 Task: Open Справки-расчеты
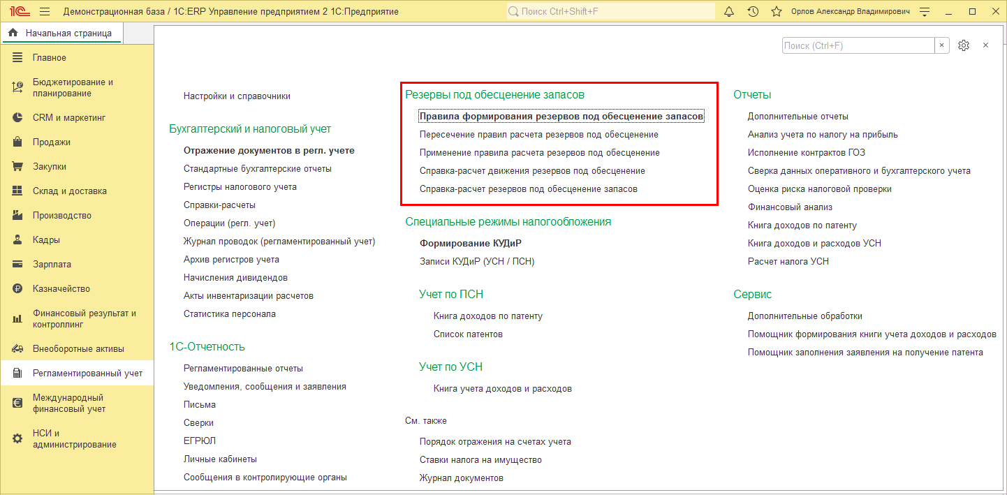[219, 205]
